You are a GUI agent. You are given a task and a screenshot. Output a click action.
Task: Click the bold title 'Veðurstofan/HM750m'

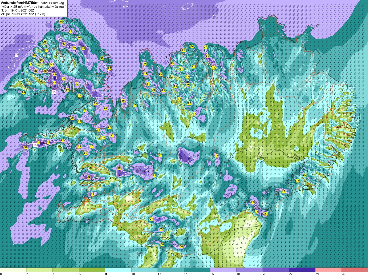[x=20, y=3]
